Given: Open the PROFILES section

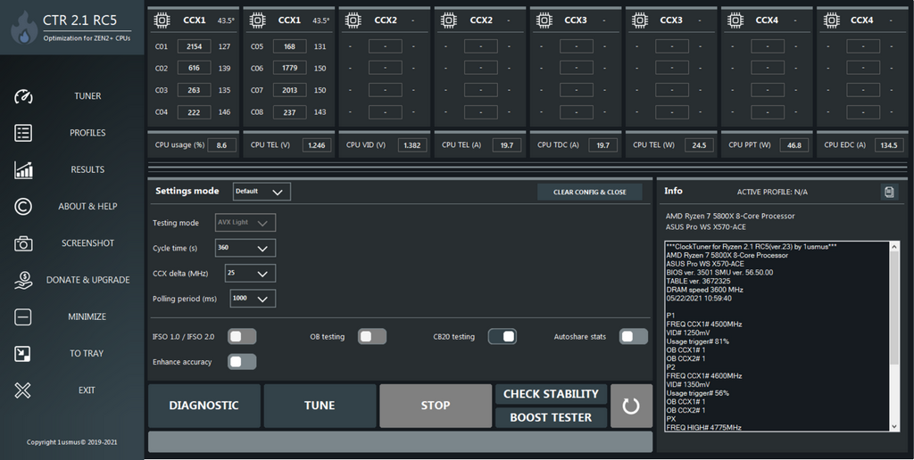Looking at the screenshot, I should 87,133.
